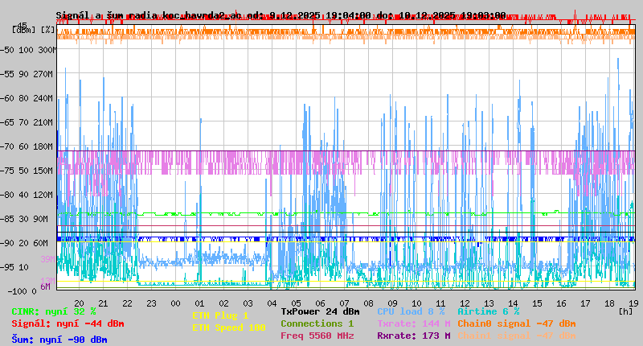Click the [dBm] [%] axis unit header
Viewport: 643px width, 346px height.
click(x=34, y=29)
